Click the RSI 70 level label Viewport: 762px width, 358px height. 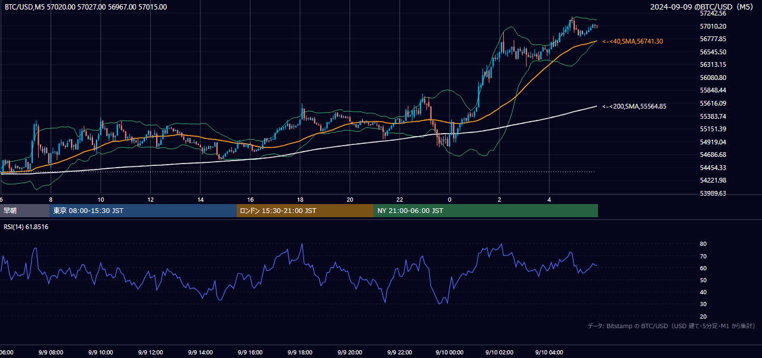pyautogui.click(x=703, y=256)
